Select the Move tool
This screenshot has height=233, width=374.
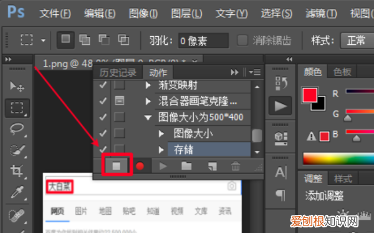coord(17,87)
